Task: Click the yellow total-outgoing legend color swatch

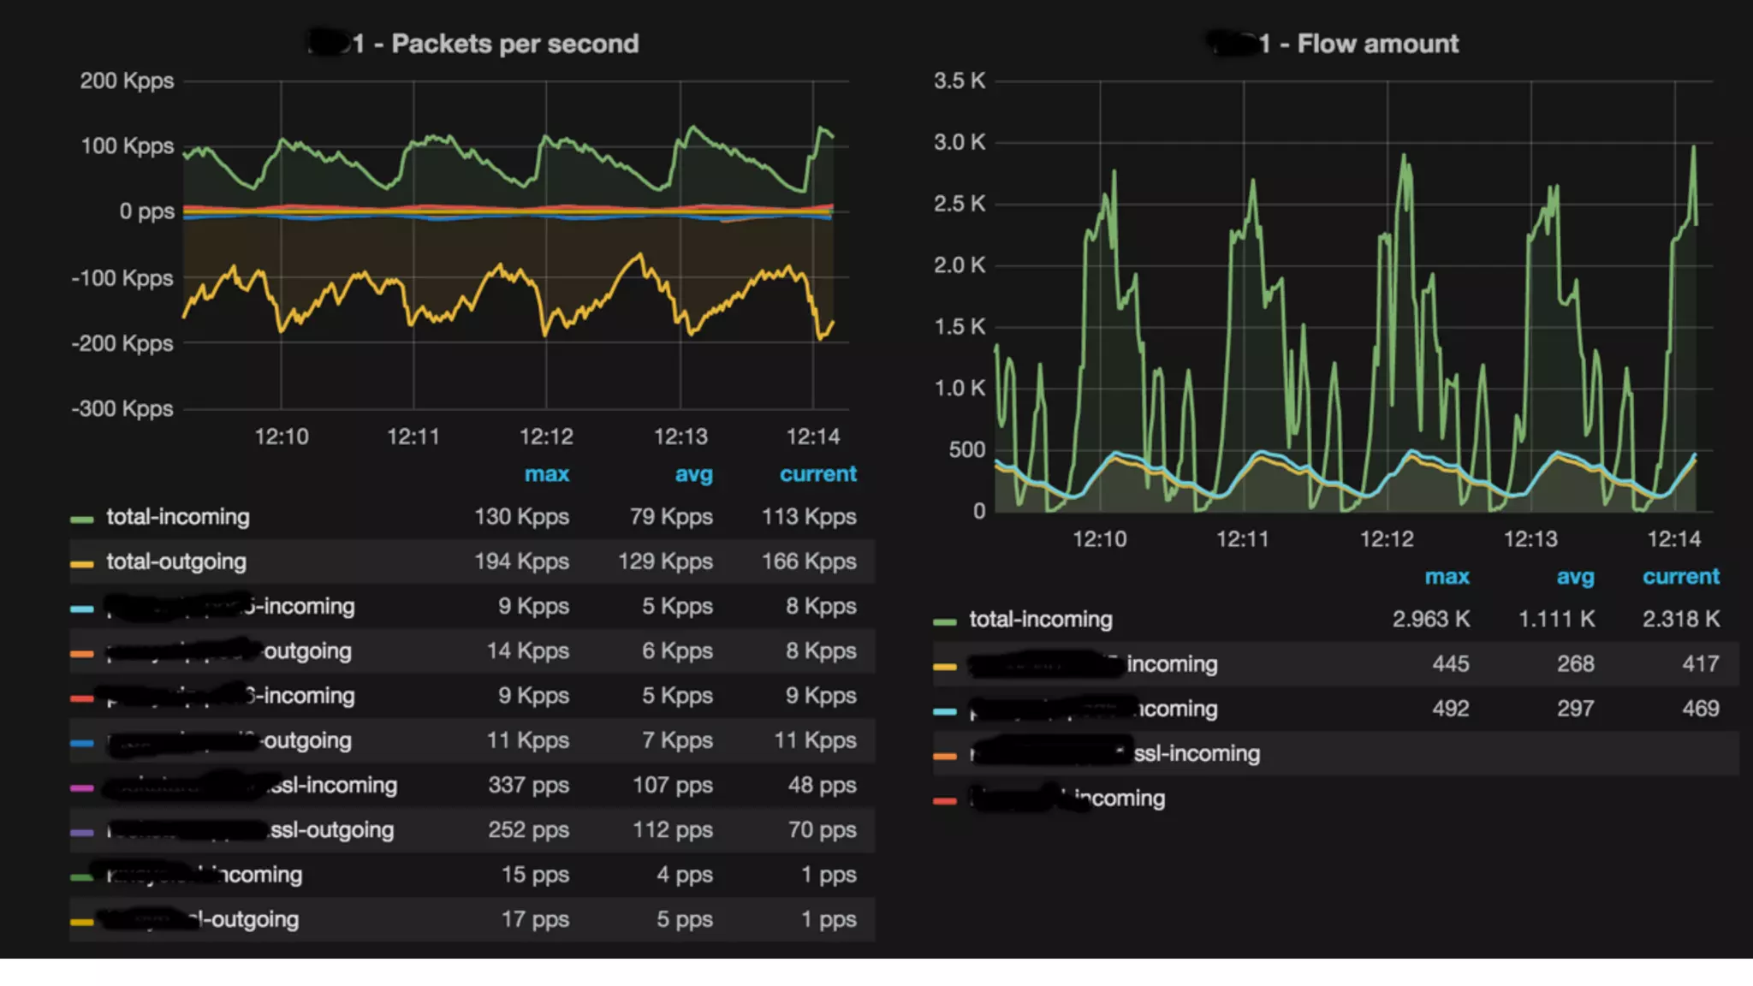Action: (82, 563)
